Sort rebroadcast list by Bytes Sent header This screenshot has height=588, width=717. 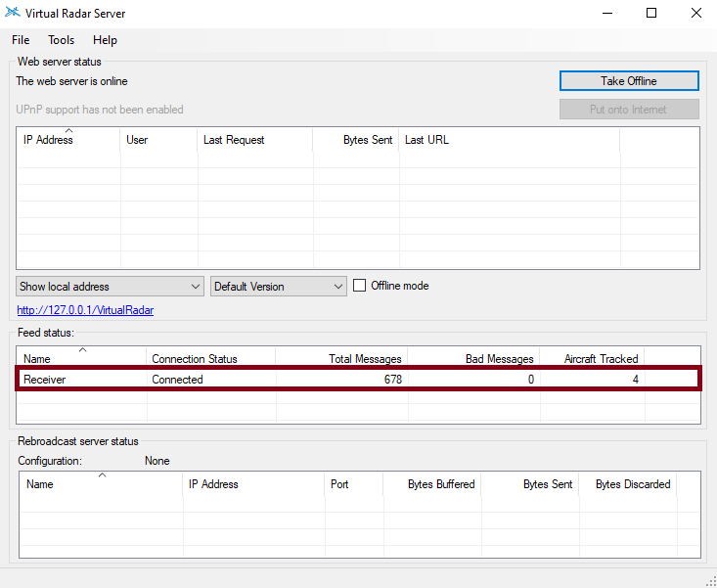pos(530,483)
